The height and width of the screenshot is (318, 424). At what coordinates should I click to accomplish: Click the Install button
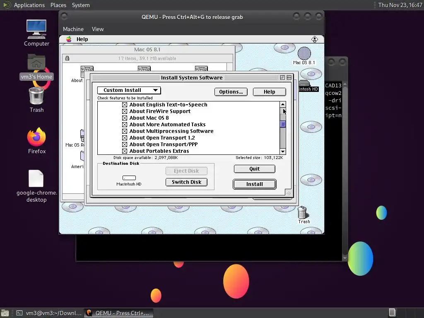click(x=255, y=184)
